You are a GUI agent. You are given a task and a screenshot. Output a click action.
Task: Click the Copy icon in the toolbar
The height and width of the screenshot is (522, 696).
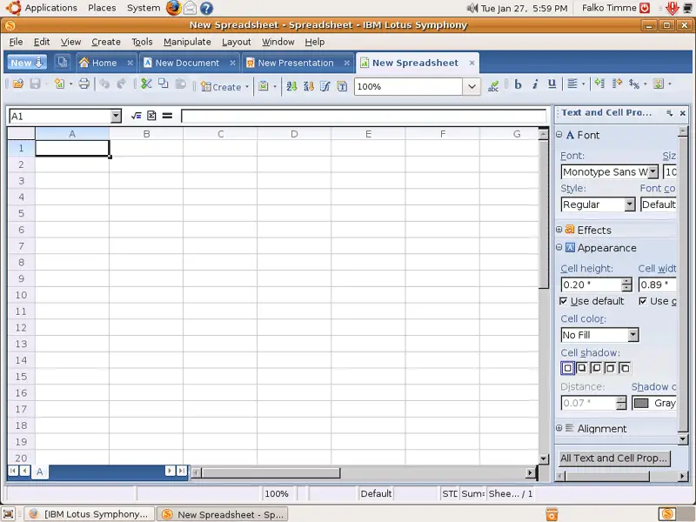[x=164, y=84]
